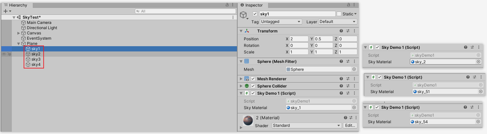This screenshot has height=134, width=487.
Task: Select the EventSystem object
Action: (x=39, y=38)
